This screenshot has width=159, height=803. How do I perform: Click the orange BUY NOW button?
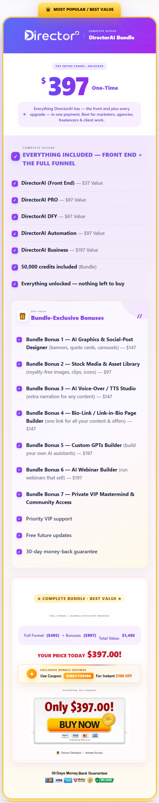click(79, 725)
